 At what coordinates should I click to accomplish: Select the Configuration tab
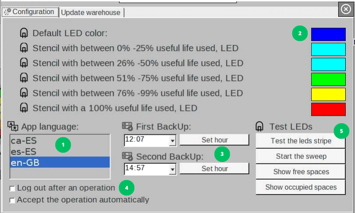[29, 12]
